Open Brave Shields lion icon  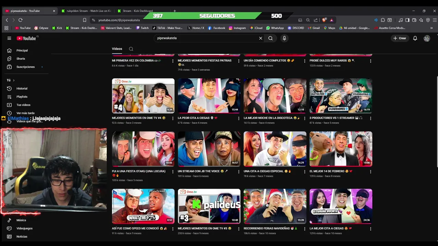click(324, 20)
